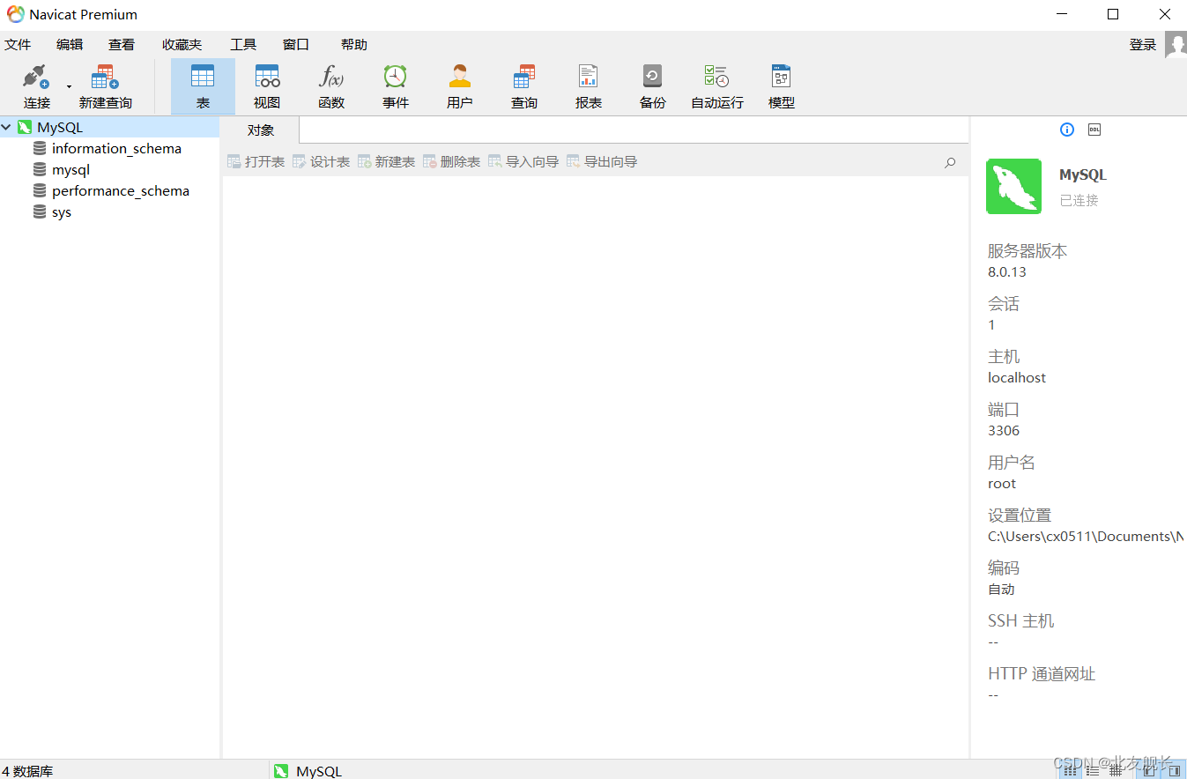Click the 导入向导 (Import Wizard) button
This screenshot has height=779, width=1187.
(523, 162)
